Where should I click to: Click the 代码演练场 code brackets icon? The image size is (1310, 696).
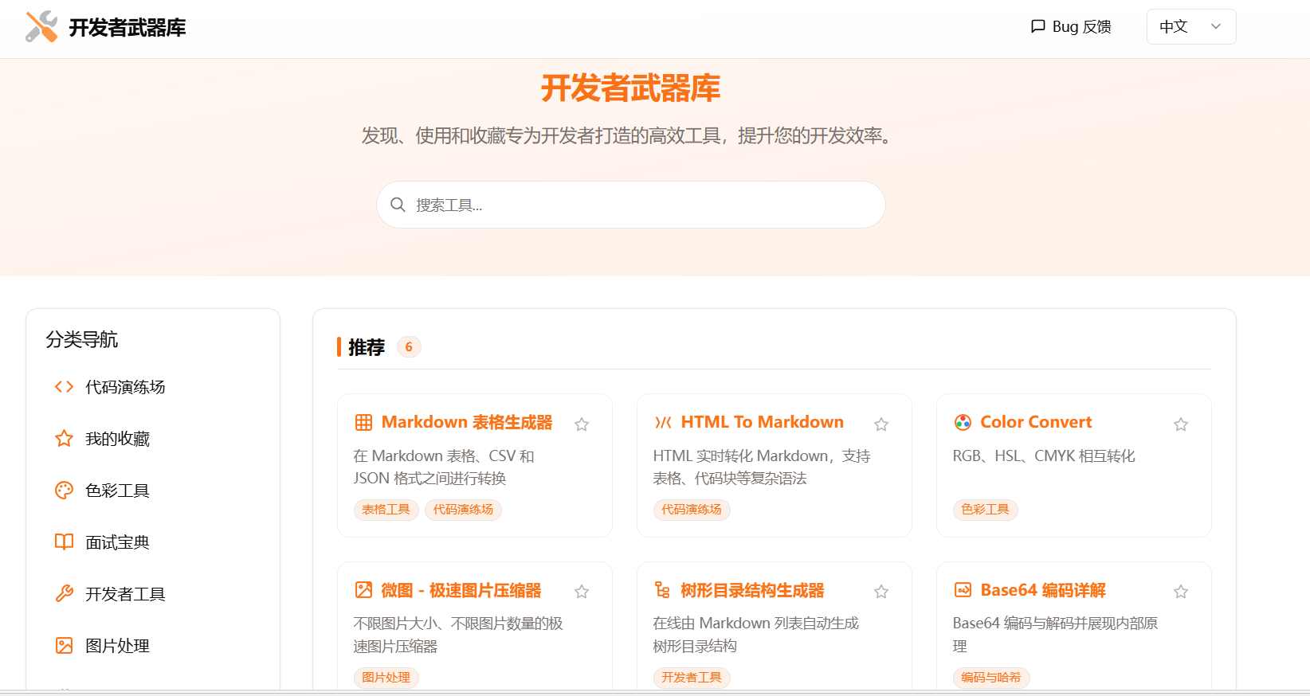pyautogui.click(x=65, y=387)
